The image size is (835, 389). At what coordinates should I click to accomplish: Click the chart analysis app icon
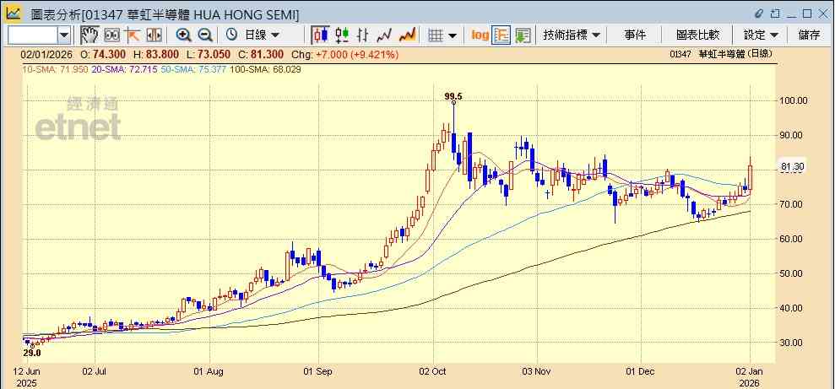pos(13,13)
